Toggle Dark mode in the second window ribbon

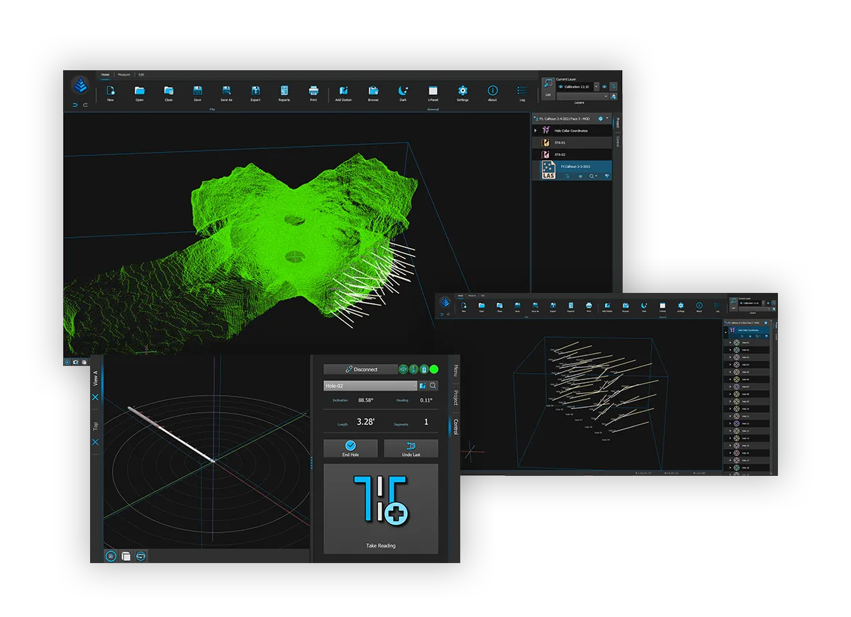[644, 305]
